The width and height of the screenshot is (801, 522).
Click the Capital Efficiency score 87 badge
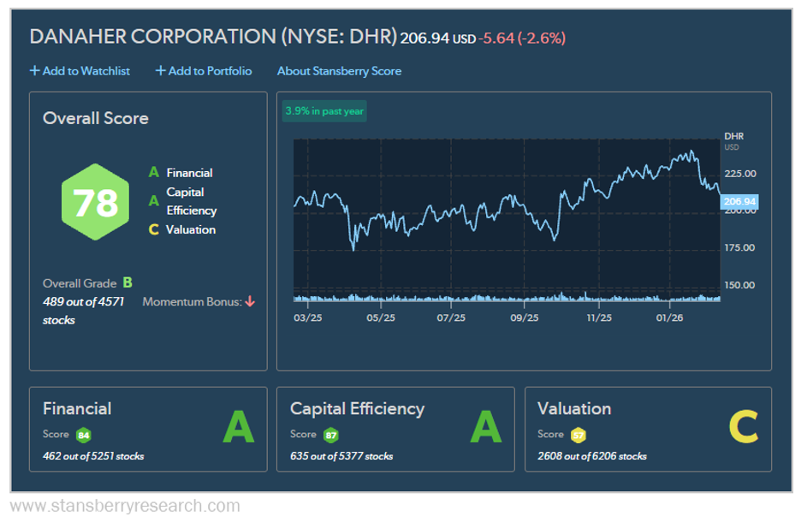point(331,435)
